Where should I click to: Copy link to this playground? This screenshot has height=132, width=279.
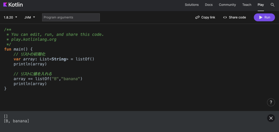pos(205,17)
